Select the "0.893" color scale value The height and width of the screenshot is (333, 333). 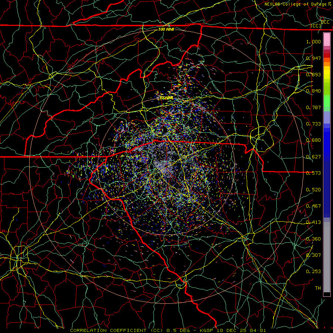[x=313, y=74]
